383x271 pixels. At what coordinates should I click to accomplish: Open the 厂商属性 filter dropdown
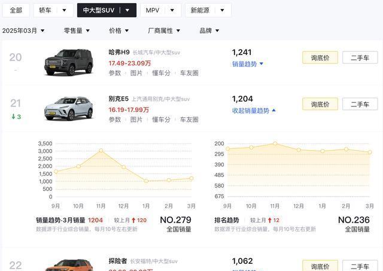pyautogui.click(x=164, y=31)
